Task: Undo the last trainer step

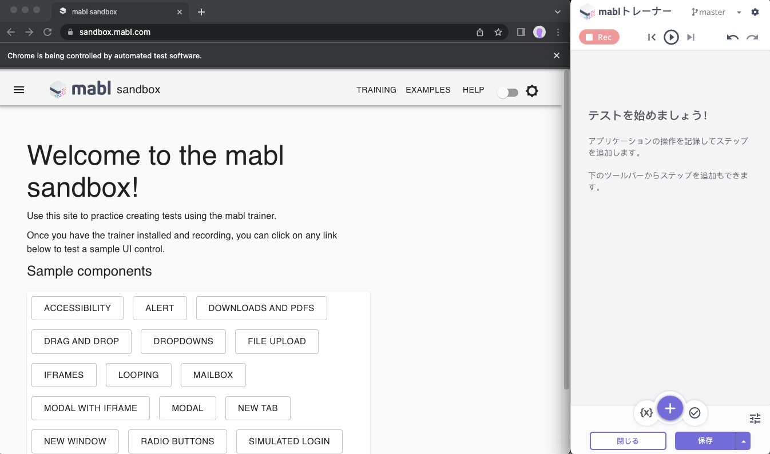Action: coord(733,37)
